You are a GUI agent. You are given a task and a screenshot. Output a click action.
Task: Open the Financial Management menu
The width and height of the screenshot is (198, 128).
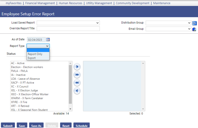pyautogui.click(x=40, y=3)
